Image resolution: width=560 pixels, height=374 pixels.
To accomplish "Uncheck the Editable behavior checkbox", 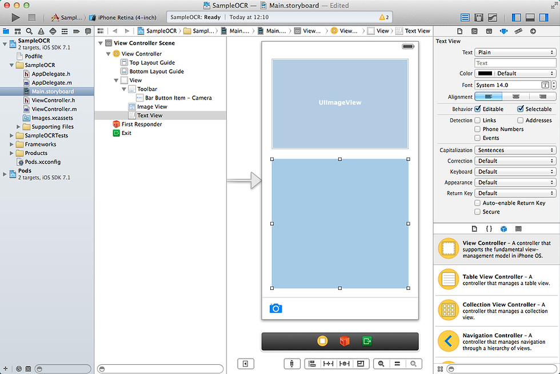I will 478,109.
